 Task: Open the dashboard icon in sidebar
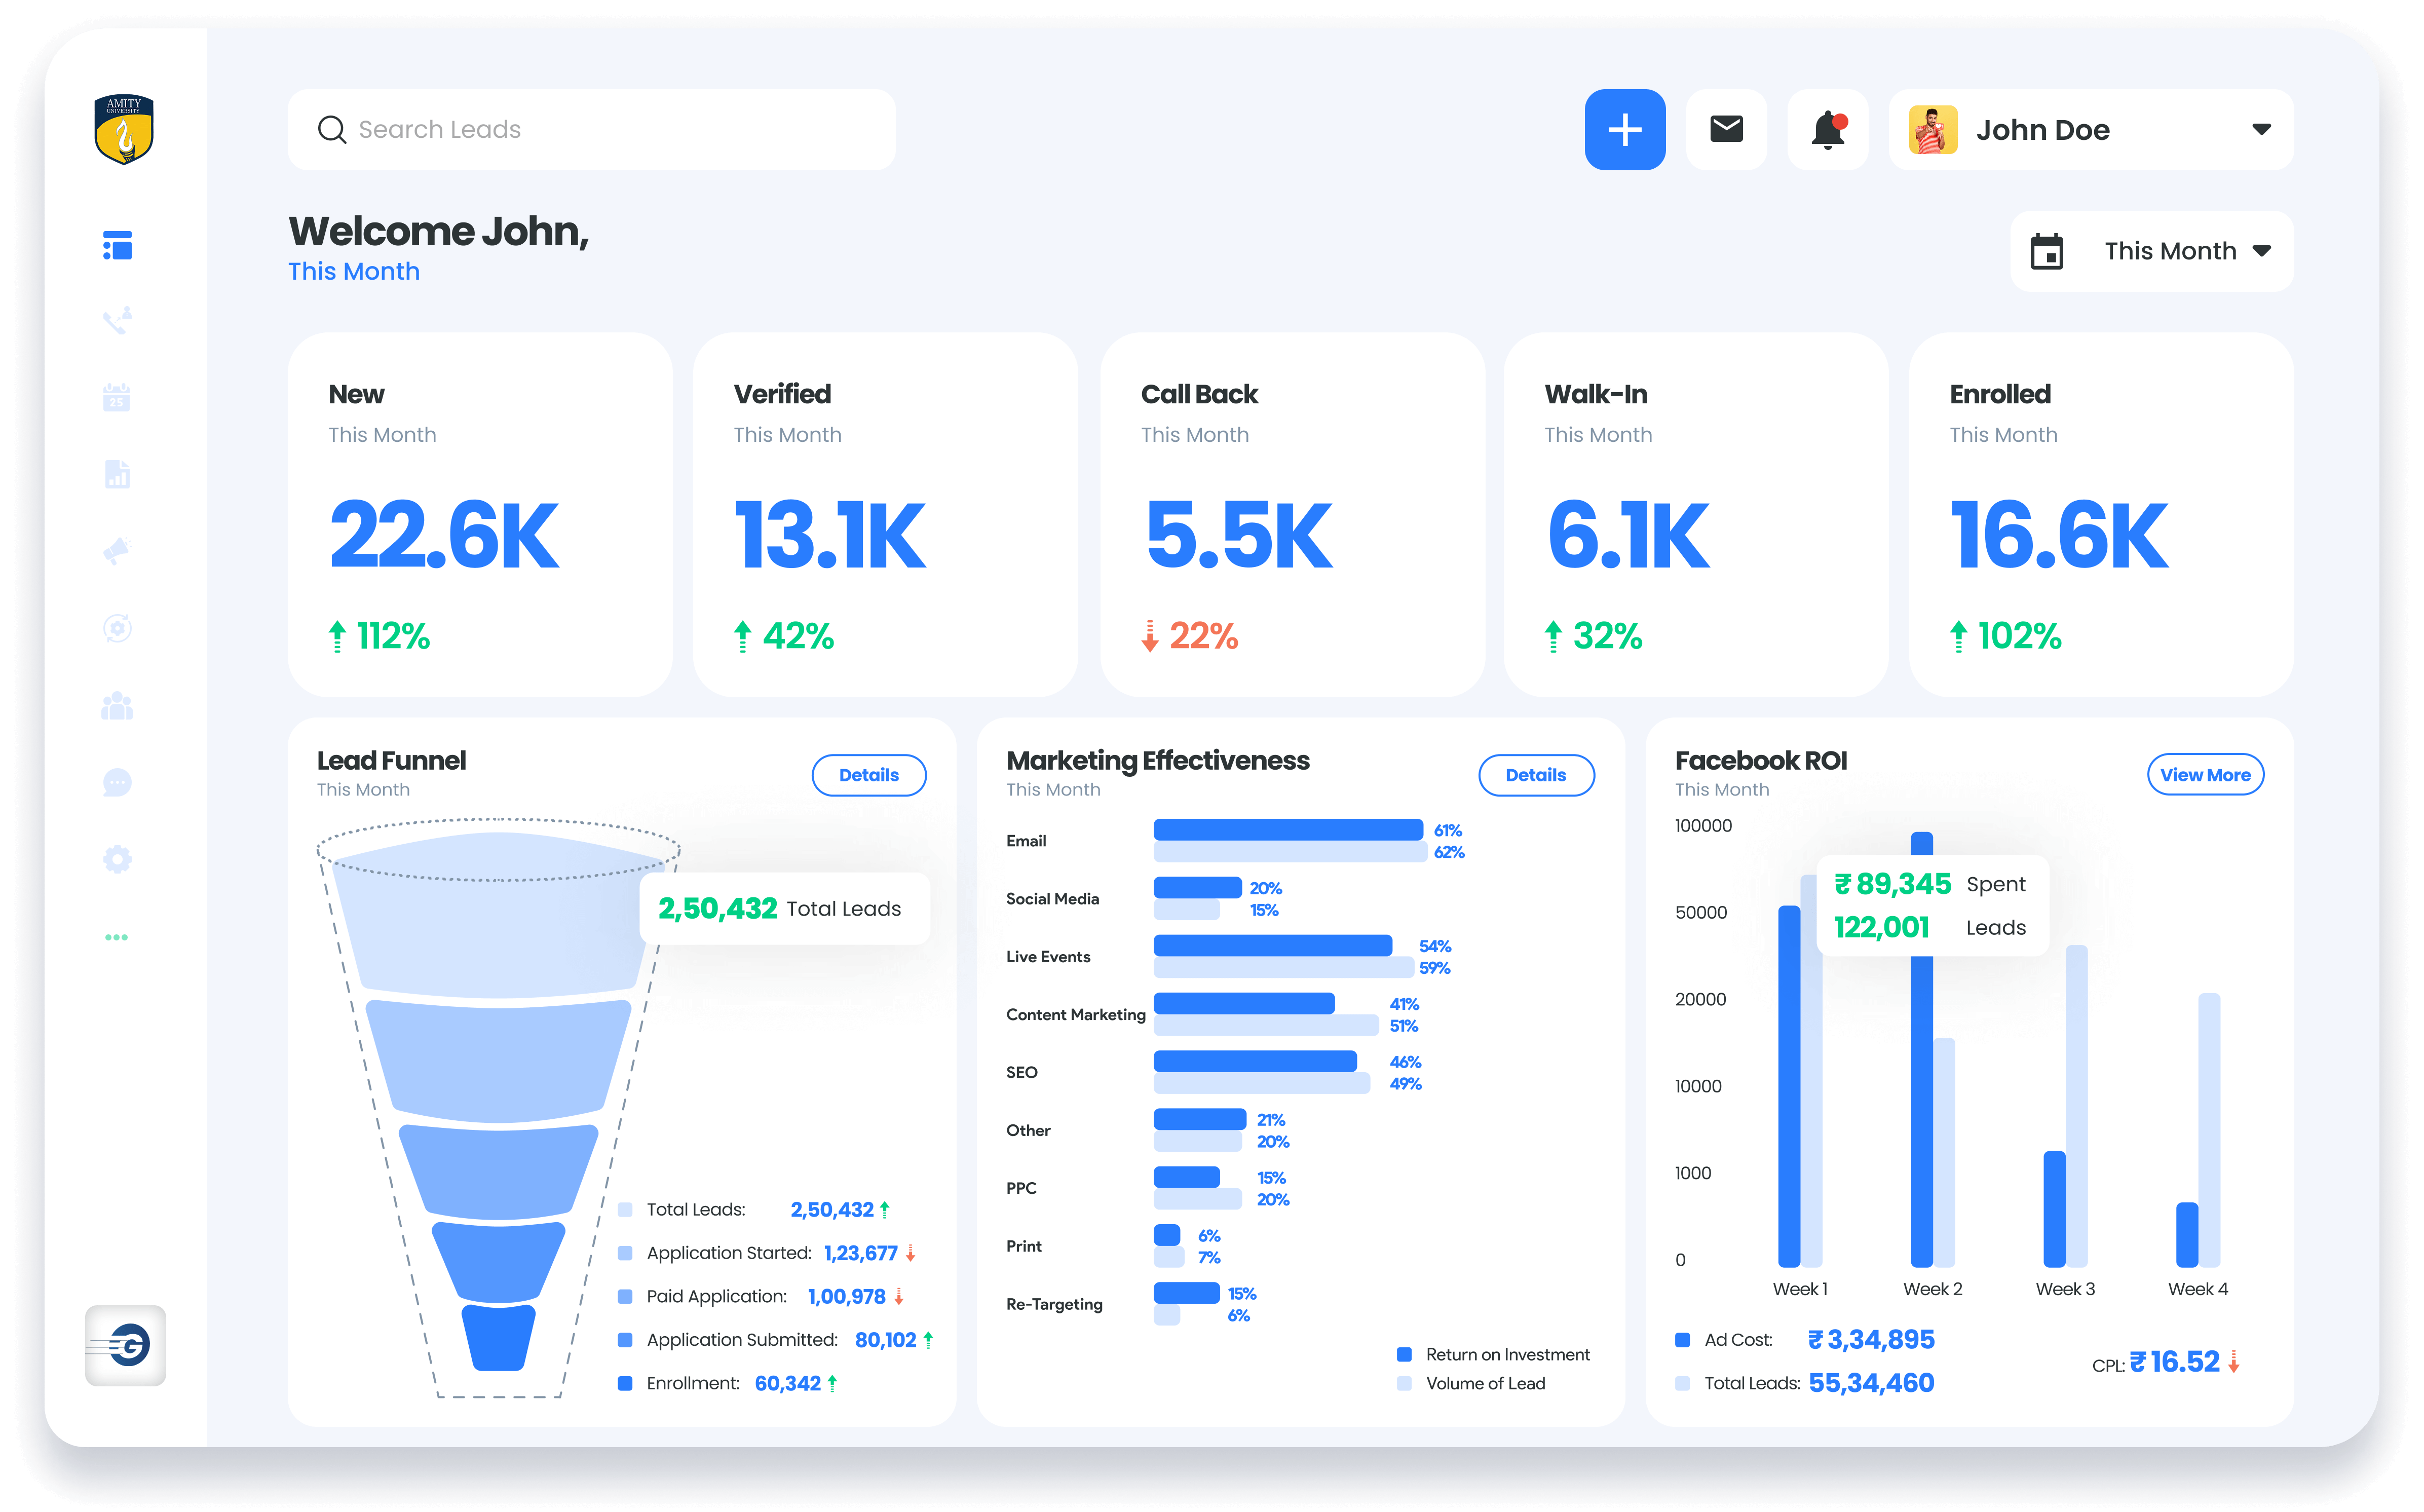click(x=117, y=245)
